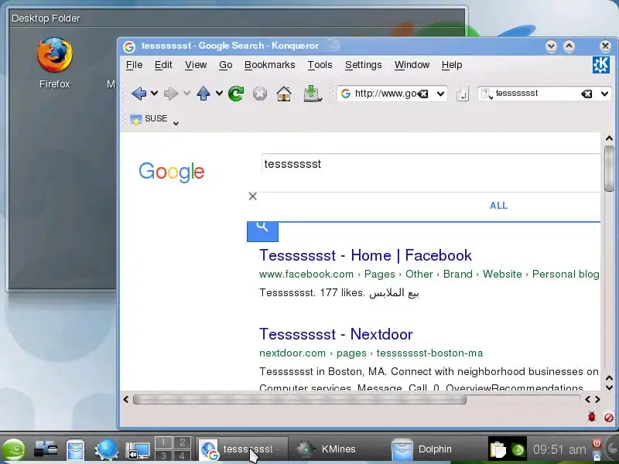Viewport: 619px width, 464px height.
Task: Go to the Home page icon
Action: [x=284, y=94]
